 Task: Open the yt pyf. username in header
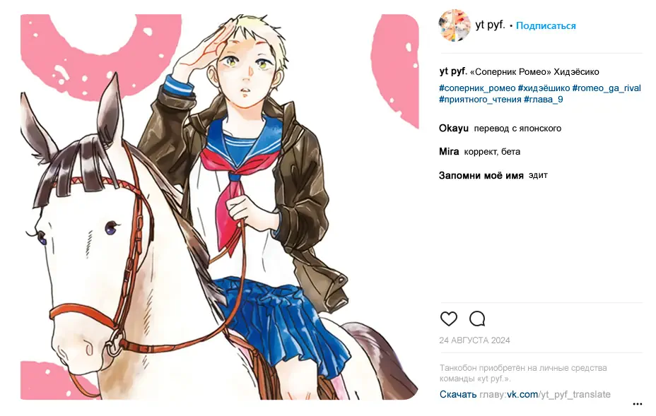(490, 25)
